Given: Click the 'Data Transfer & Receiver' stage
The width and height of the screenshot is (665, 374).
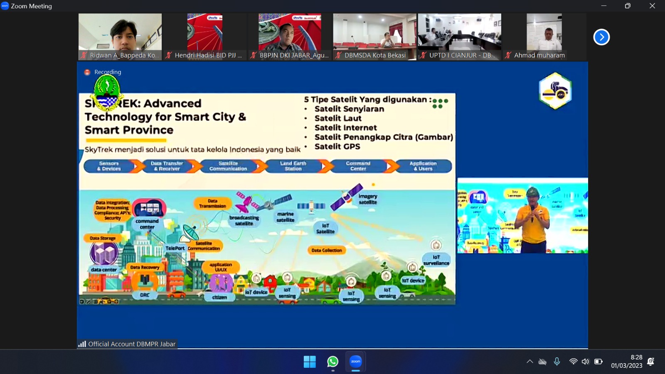Looking at the screenshot, I should coord(167,166).
